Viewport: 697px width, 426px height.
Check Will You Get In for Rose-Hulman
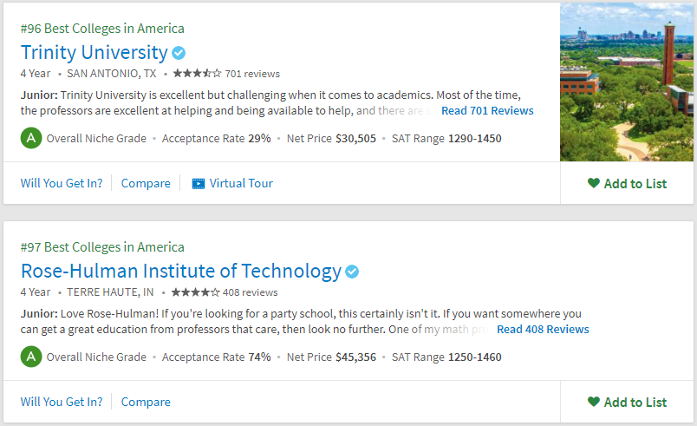[x=62, y=402]
